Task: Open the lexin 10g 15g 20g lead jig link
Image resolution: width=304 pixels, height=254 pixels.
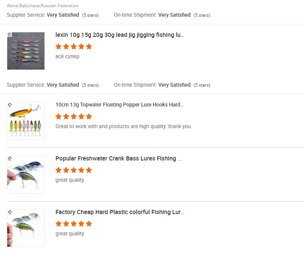Action: [x=120, y=35]
